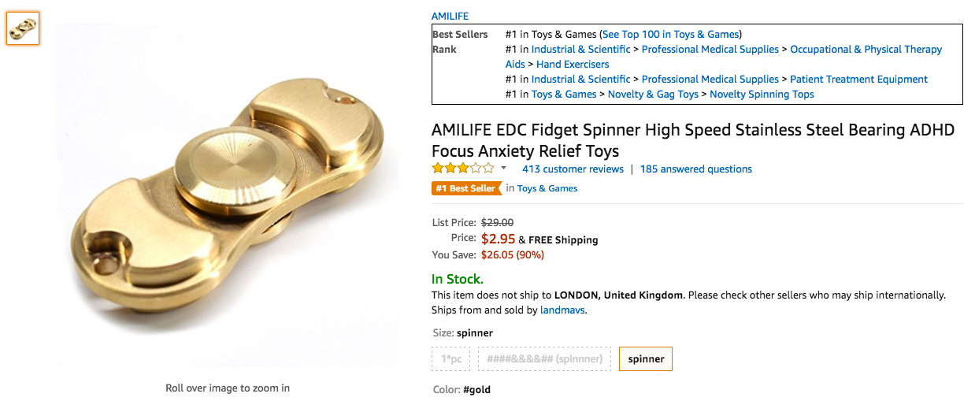This screenshot has height=401, width=975.
Task: Click the #1 Best Seller badge
Action: point(465,188)
